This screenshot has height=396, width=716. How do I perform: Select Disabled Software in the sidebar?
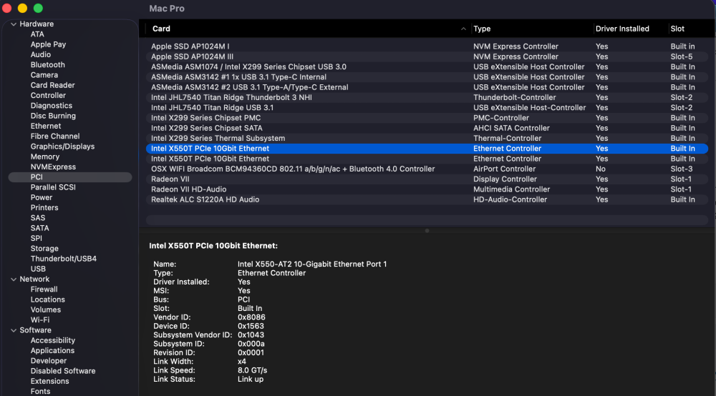pyautogui.click(x=63, y=371)
